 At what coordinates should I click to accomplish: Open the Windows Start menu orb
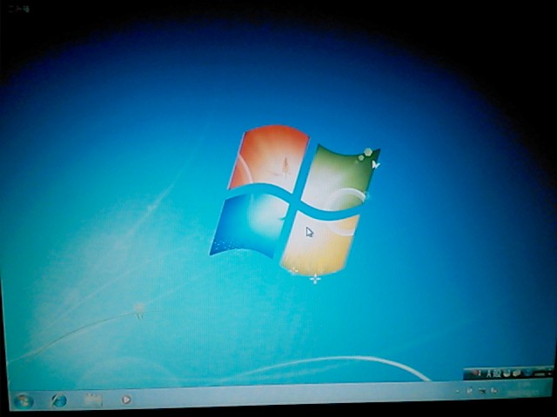click(23, 401)
